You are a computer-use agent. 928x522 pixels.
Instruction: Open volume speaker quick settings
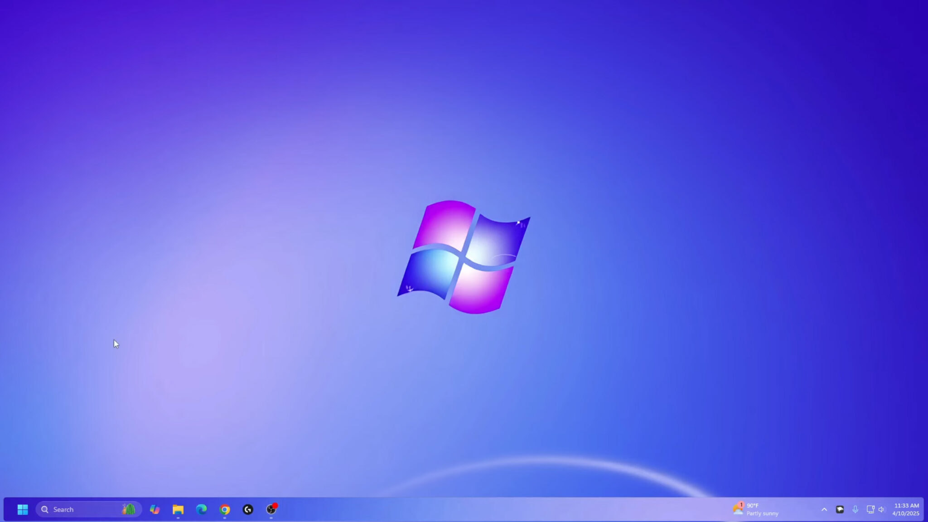881,509
